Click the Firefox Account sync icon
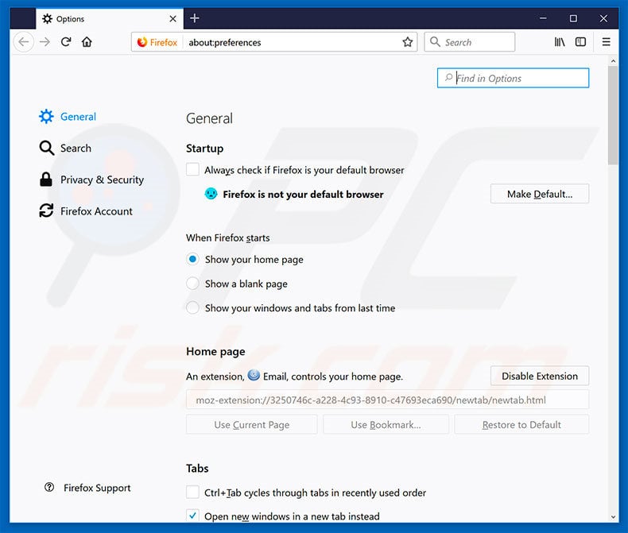This screenshot has height=533, width=628. tap(46, 210)
